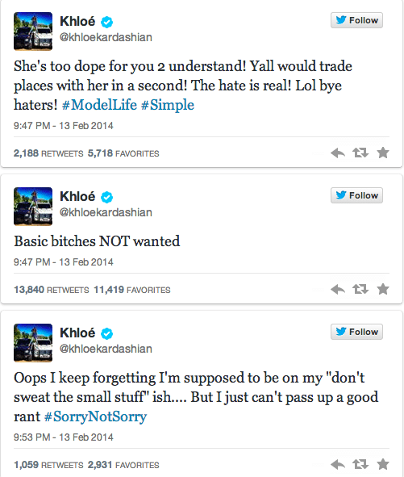The width and height of the screenshot is (404, 477).
Task: Reply to the #SorryNotSorry tweet
Action: (338, 464)
